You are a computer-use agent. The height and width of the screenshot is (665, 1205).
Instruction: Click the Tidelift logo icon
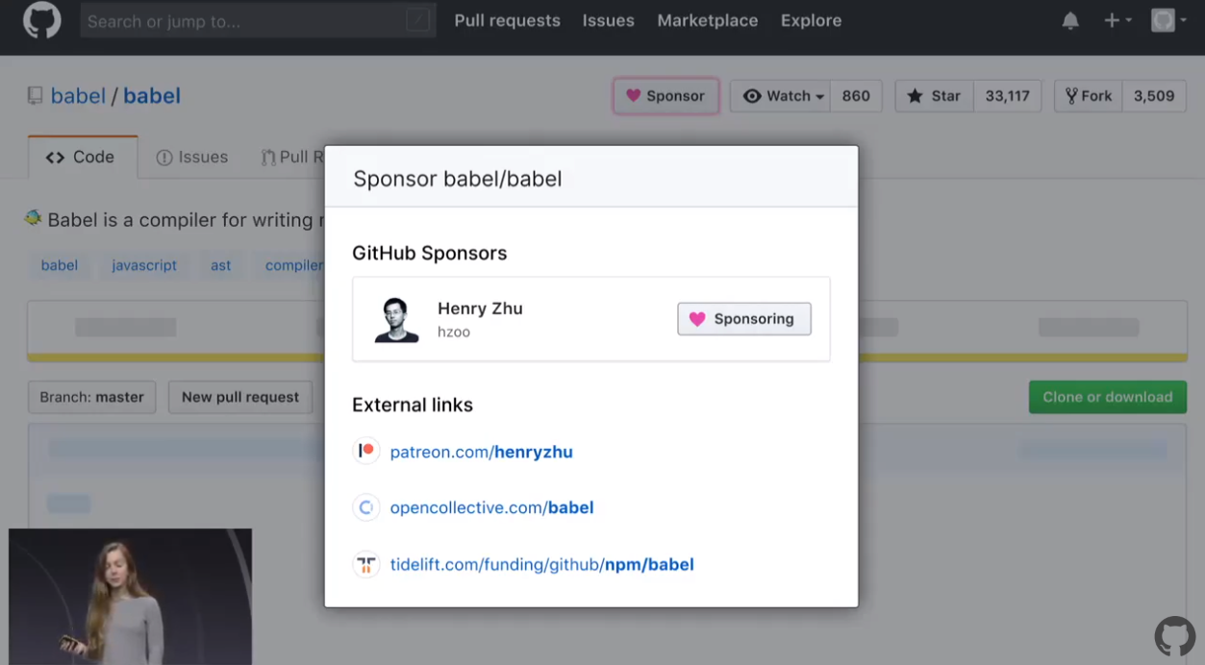point(366,564)
